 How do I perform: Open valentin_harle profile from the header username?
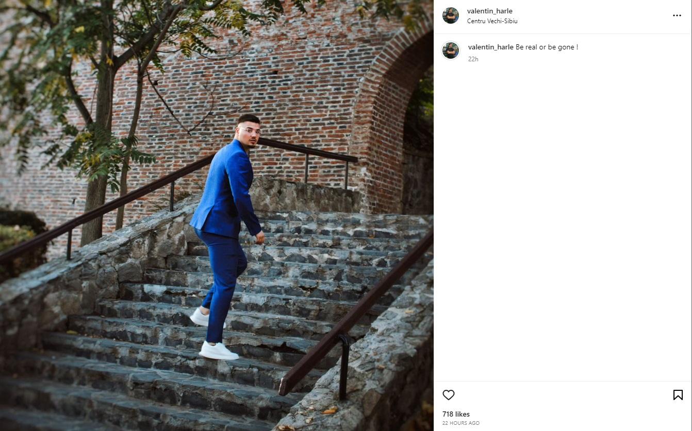click(489, 11)
